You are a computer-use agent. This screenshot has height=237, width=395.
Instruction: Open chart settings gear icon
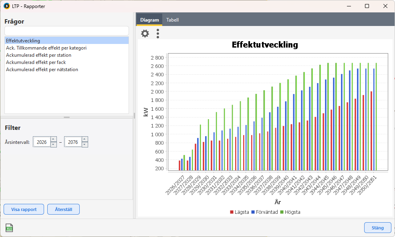(145, 34)
